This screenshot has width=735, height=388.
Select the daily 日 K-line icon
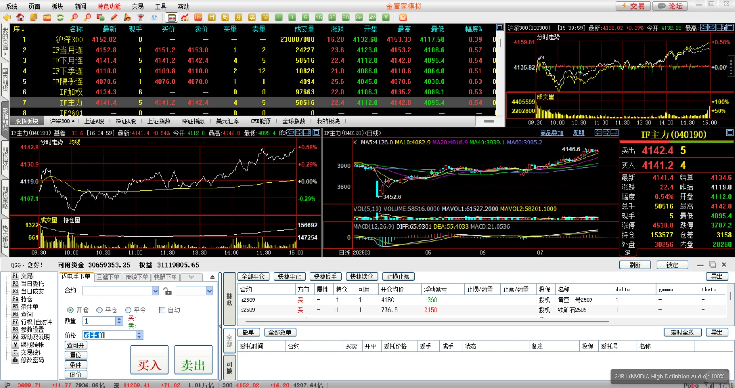[212, 18]
